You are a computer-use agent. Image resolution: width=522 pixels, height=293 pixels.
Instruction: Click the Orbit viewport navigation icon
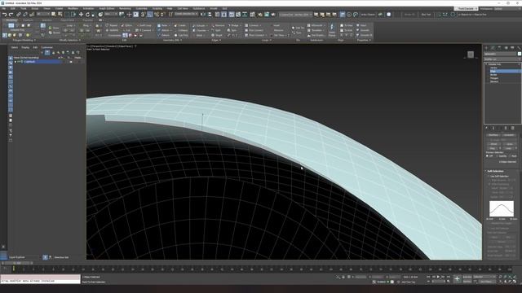[510, 282]
